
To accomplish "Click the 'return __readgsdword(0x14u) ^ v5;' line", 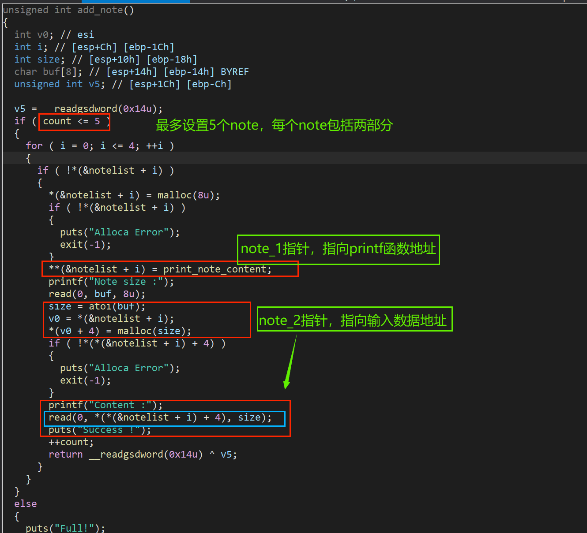I will (143, 454).
